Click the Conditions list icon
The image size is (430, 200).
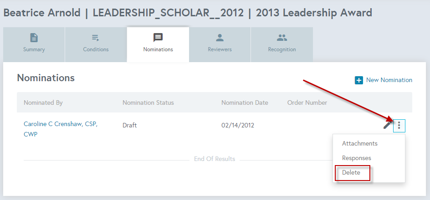point(96,38)
